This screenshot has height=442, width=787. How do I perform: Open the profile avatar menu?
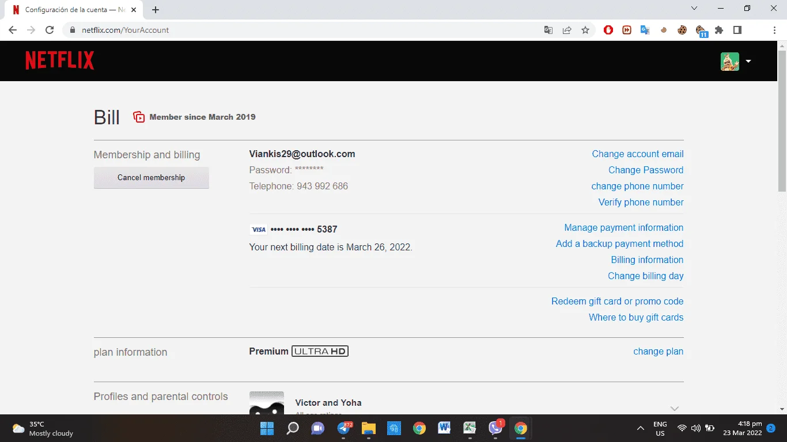coord(729,62)
